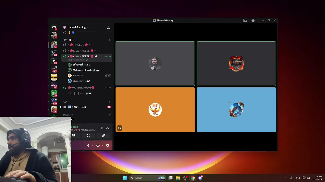Create channel in the FAN category

point(110,102)
